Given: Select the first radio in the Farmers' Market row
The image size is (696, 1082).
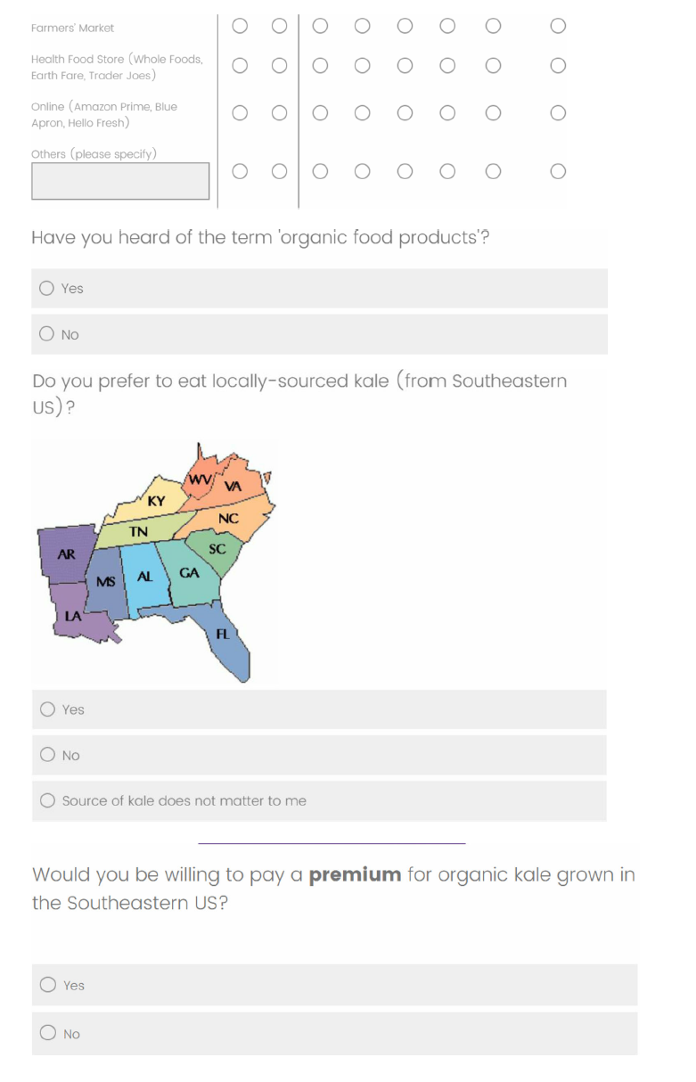Looking at the screenshot, I should point(240,26).
